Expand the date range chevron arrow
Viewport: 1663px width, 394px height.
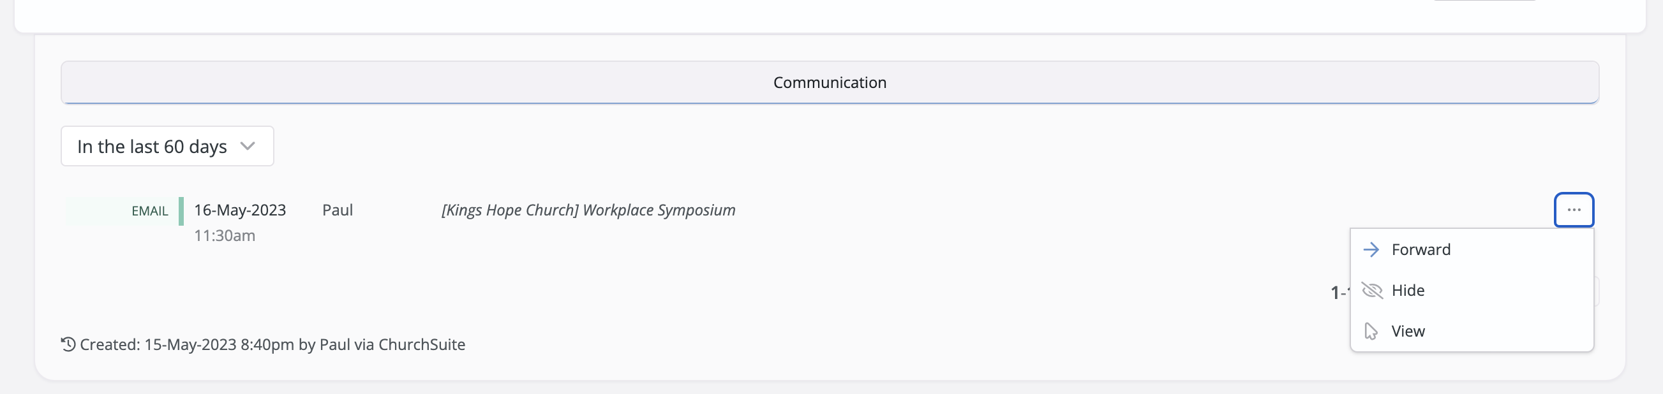[x=248, y=147]
